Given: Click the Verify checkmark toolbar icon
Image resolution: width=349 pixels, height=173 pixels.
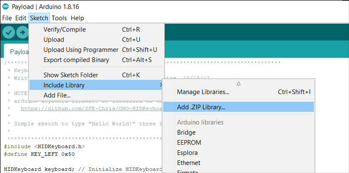Looking at the screenshot, I should tap(9, 33).
